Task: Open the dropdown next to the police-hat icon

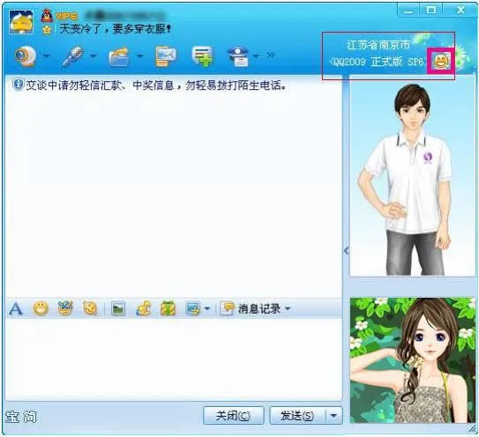Action: pyautogui.click(x=257, y=56)
